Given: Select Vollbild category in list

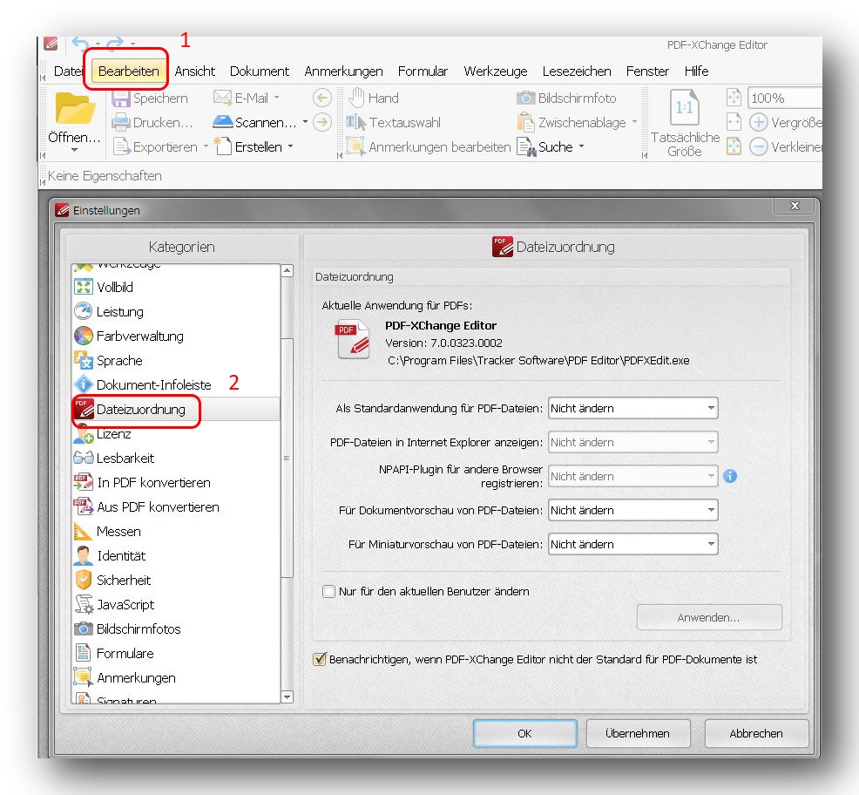Looking at the screenshot, I should pos(175,287).
